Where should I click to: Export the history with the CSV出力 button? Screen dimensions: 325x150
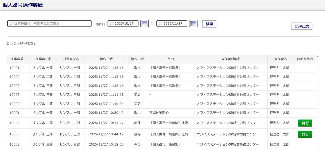tap(301, 26)
